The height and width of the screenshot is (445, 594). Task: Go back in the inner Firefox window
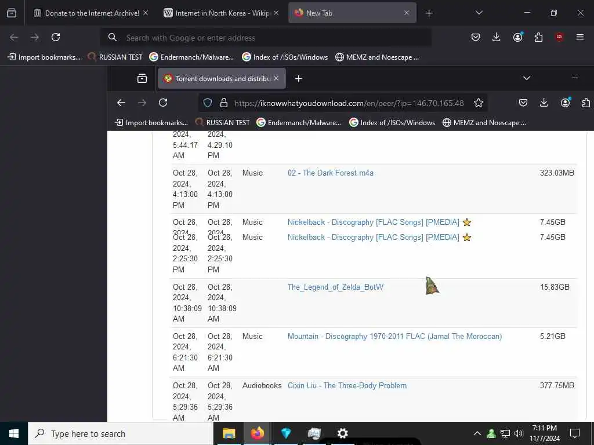pyautogui.click(x=121, y=103)
